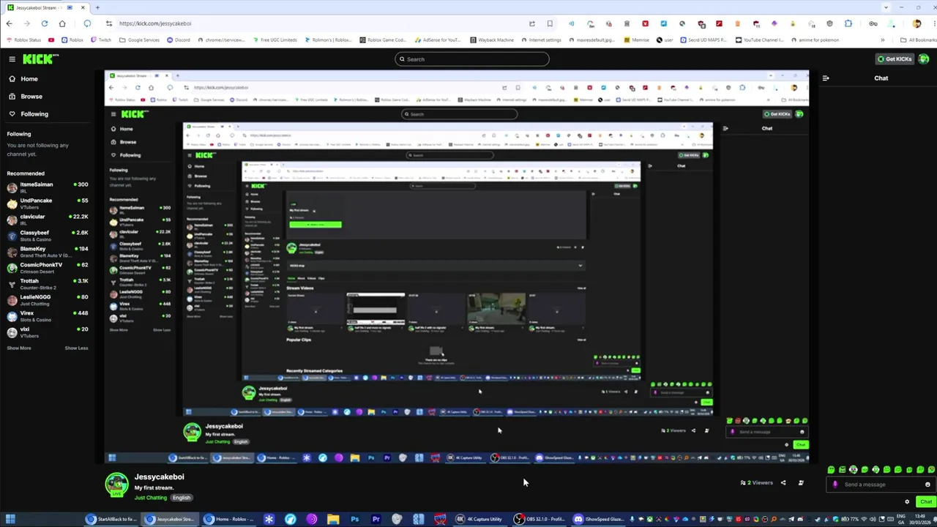
Task: Click the browser home icon
Action: point(62,23)
